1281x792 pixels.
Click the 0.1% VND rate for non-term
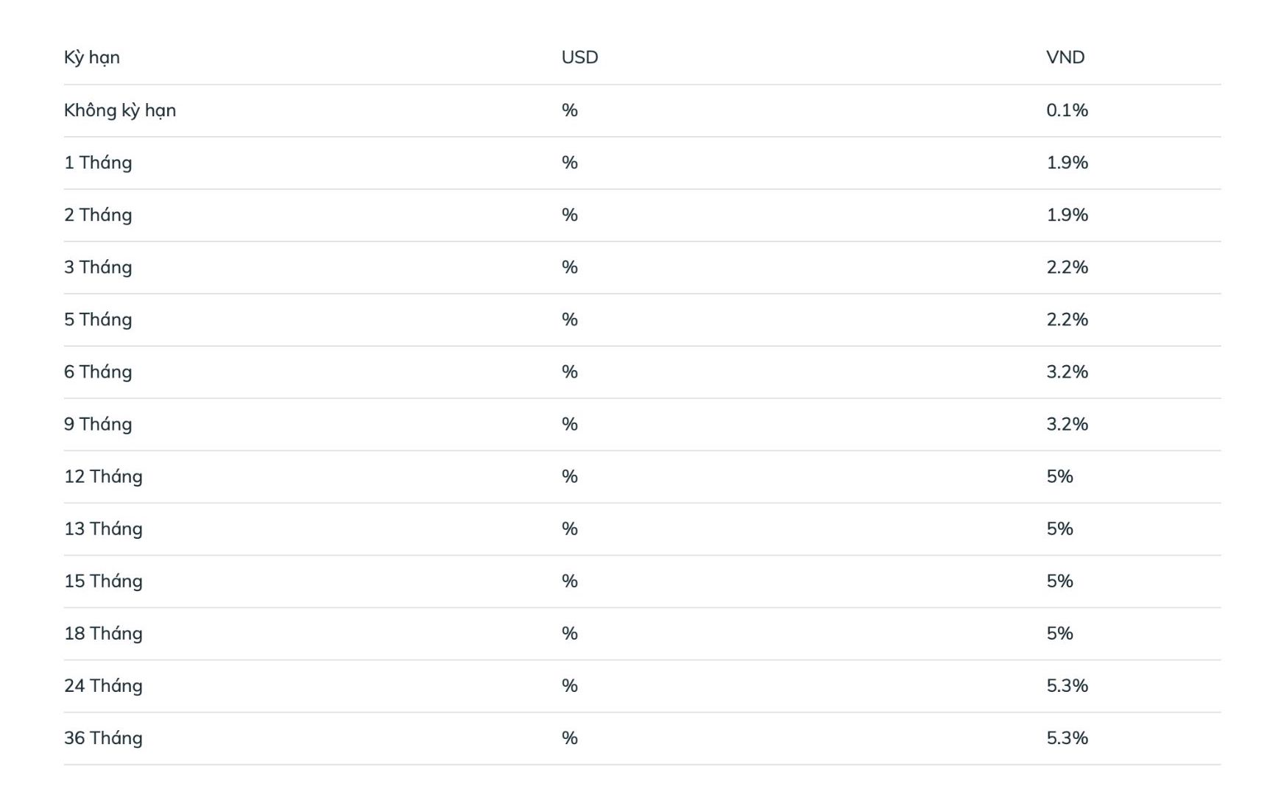click(1067, 110)
